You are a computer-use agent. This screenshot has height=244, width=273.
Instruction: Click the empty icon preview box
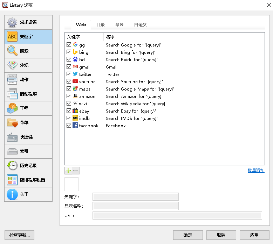point(71,184)
